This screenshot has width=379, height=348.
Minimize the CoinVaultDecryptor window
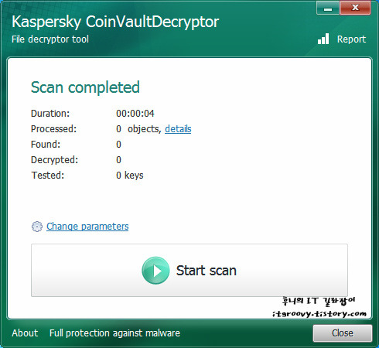[x=328, y=8]
